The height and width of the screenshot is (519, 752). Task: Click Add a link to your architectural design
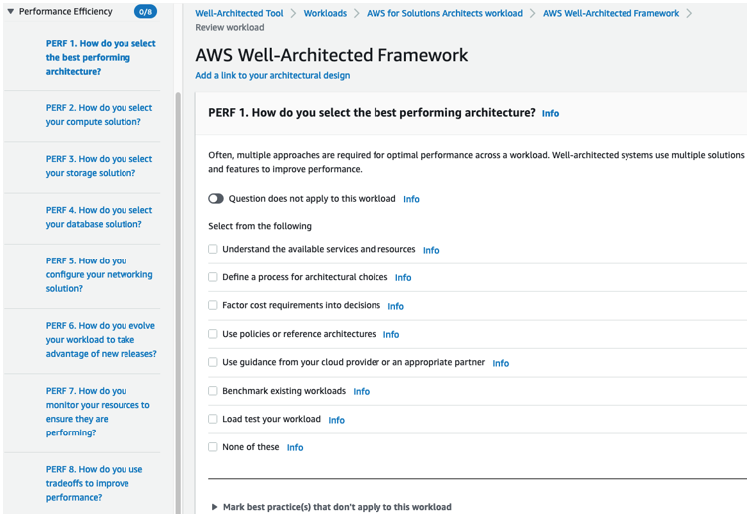[272, 76]
